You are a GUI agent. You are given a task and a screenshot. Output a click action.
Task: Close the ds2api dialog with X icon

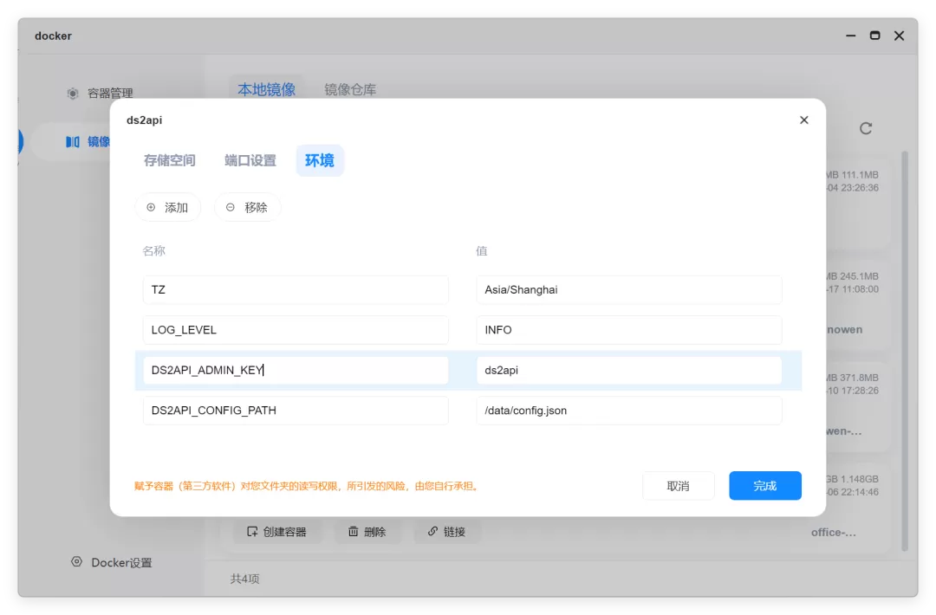[x=803, y=120]
